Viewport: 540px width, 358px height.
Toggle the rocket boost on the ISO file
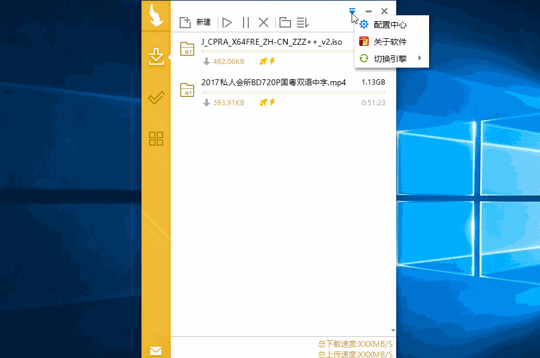point(262,61)
